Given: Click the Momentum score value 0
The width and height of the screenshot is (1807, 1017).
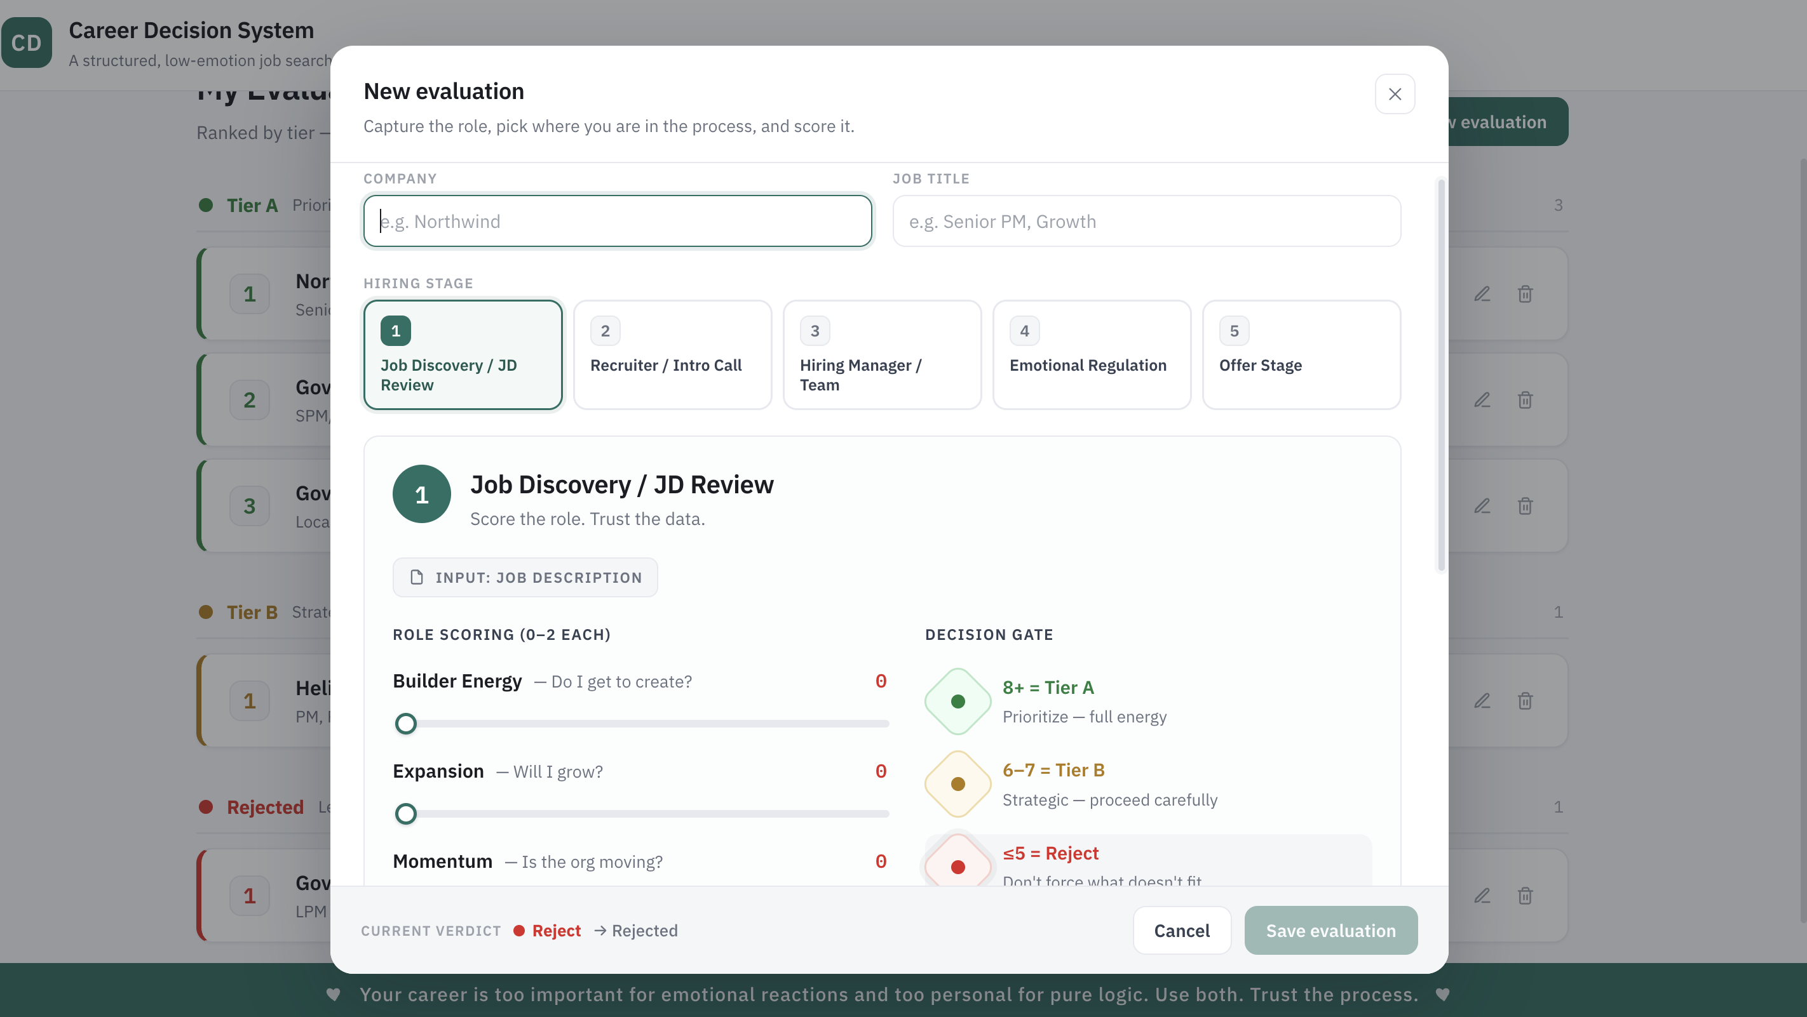Looking at the screenshot, I should click(x=881, y=861).
